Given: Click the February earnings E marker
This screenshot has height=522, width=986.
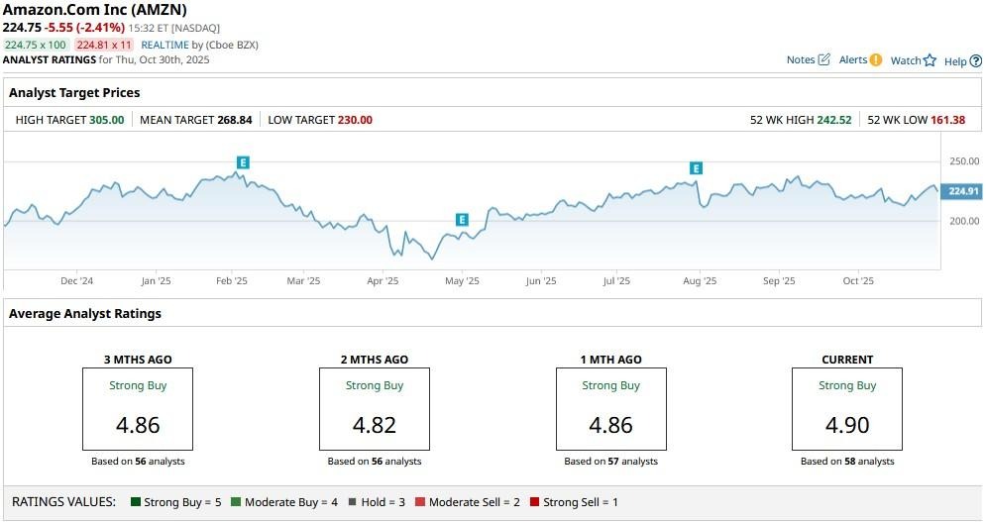Looking at the screenshot, I should point(243,161).
